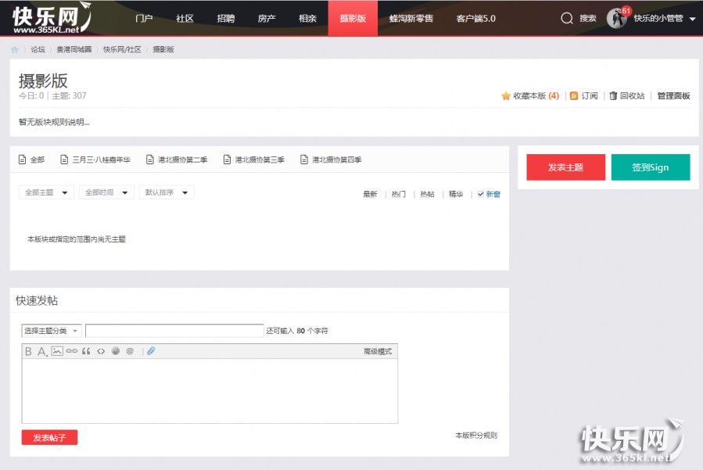
Task: Select the highlighted 摄影版 nav tab
Action: tap(353, 19)
